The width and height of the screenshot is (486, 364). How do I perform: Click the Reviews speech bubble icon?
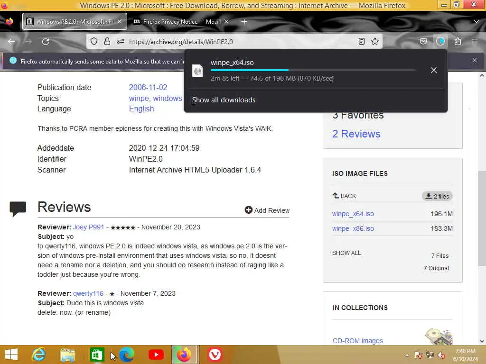18,209
